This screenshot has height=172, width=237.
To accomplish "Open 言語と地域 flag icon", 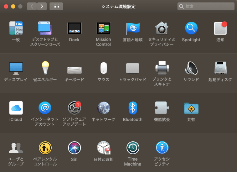I will (133, 28).
